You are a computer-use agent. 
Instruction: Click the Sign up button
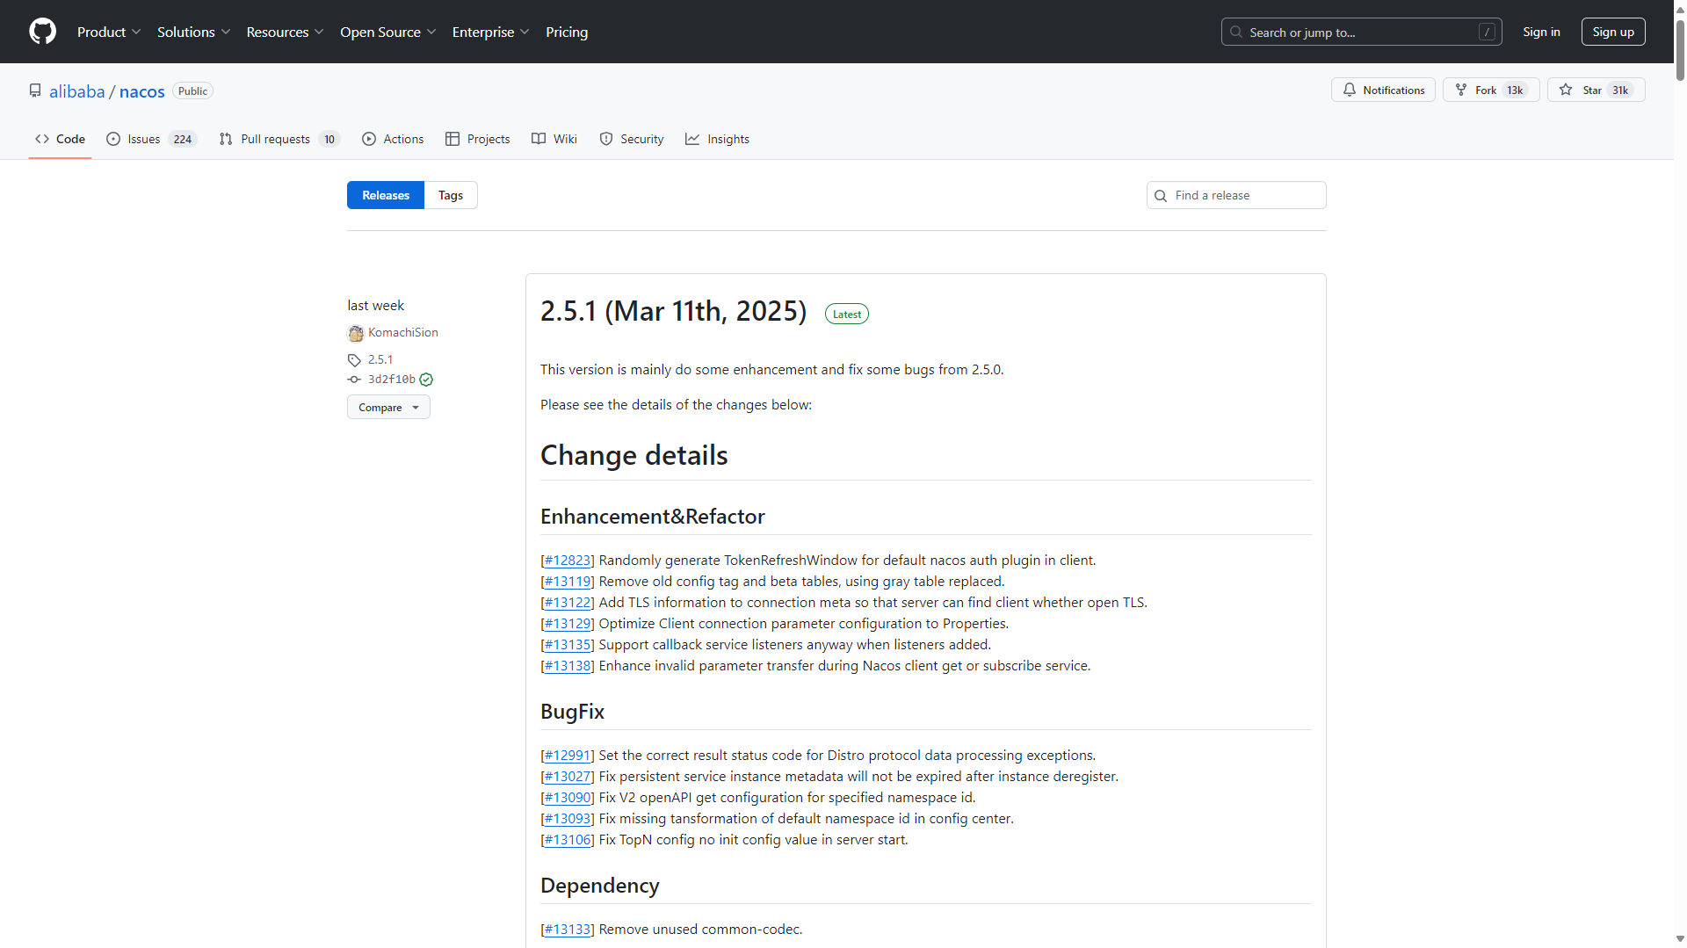pyautogui.click(x=1613, y=32)
